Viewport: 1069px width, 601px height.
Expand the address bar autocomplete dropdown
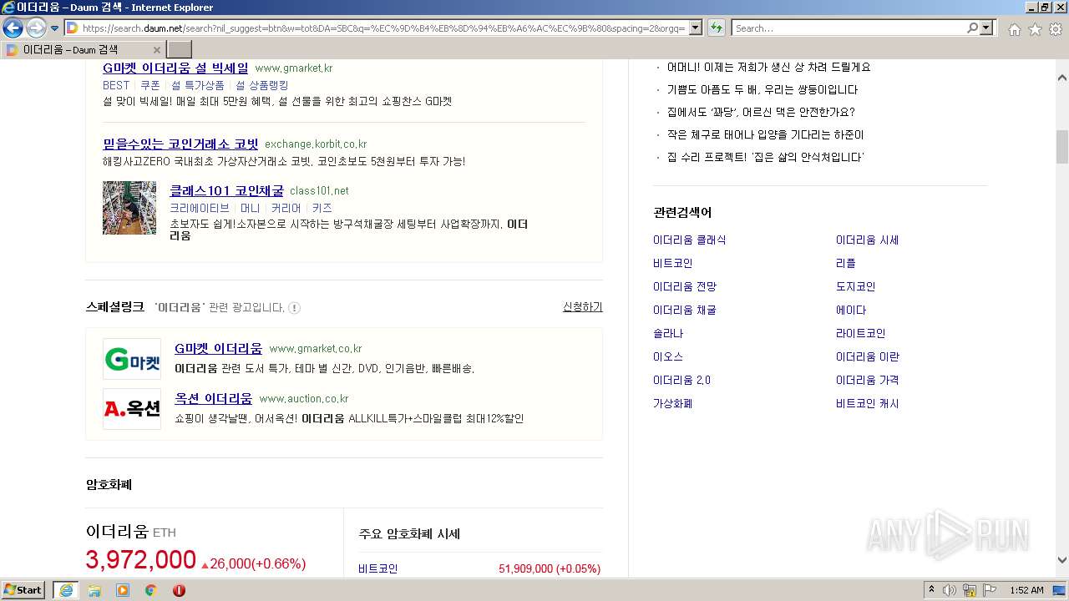696,28
